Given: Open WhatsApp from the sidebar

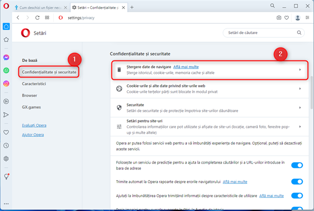Looking at the screenshot, I should [x=6, y=70].
